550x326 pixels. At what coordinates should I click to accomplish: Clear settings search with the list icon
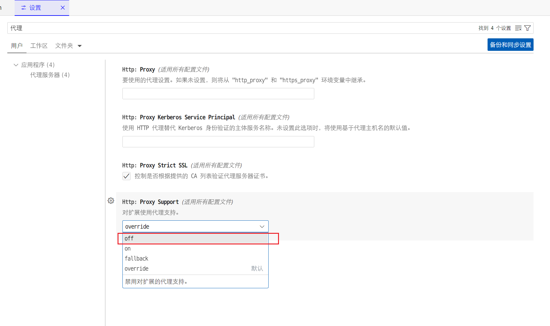click(x=518, y=28)
